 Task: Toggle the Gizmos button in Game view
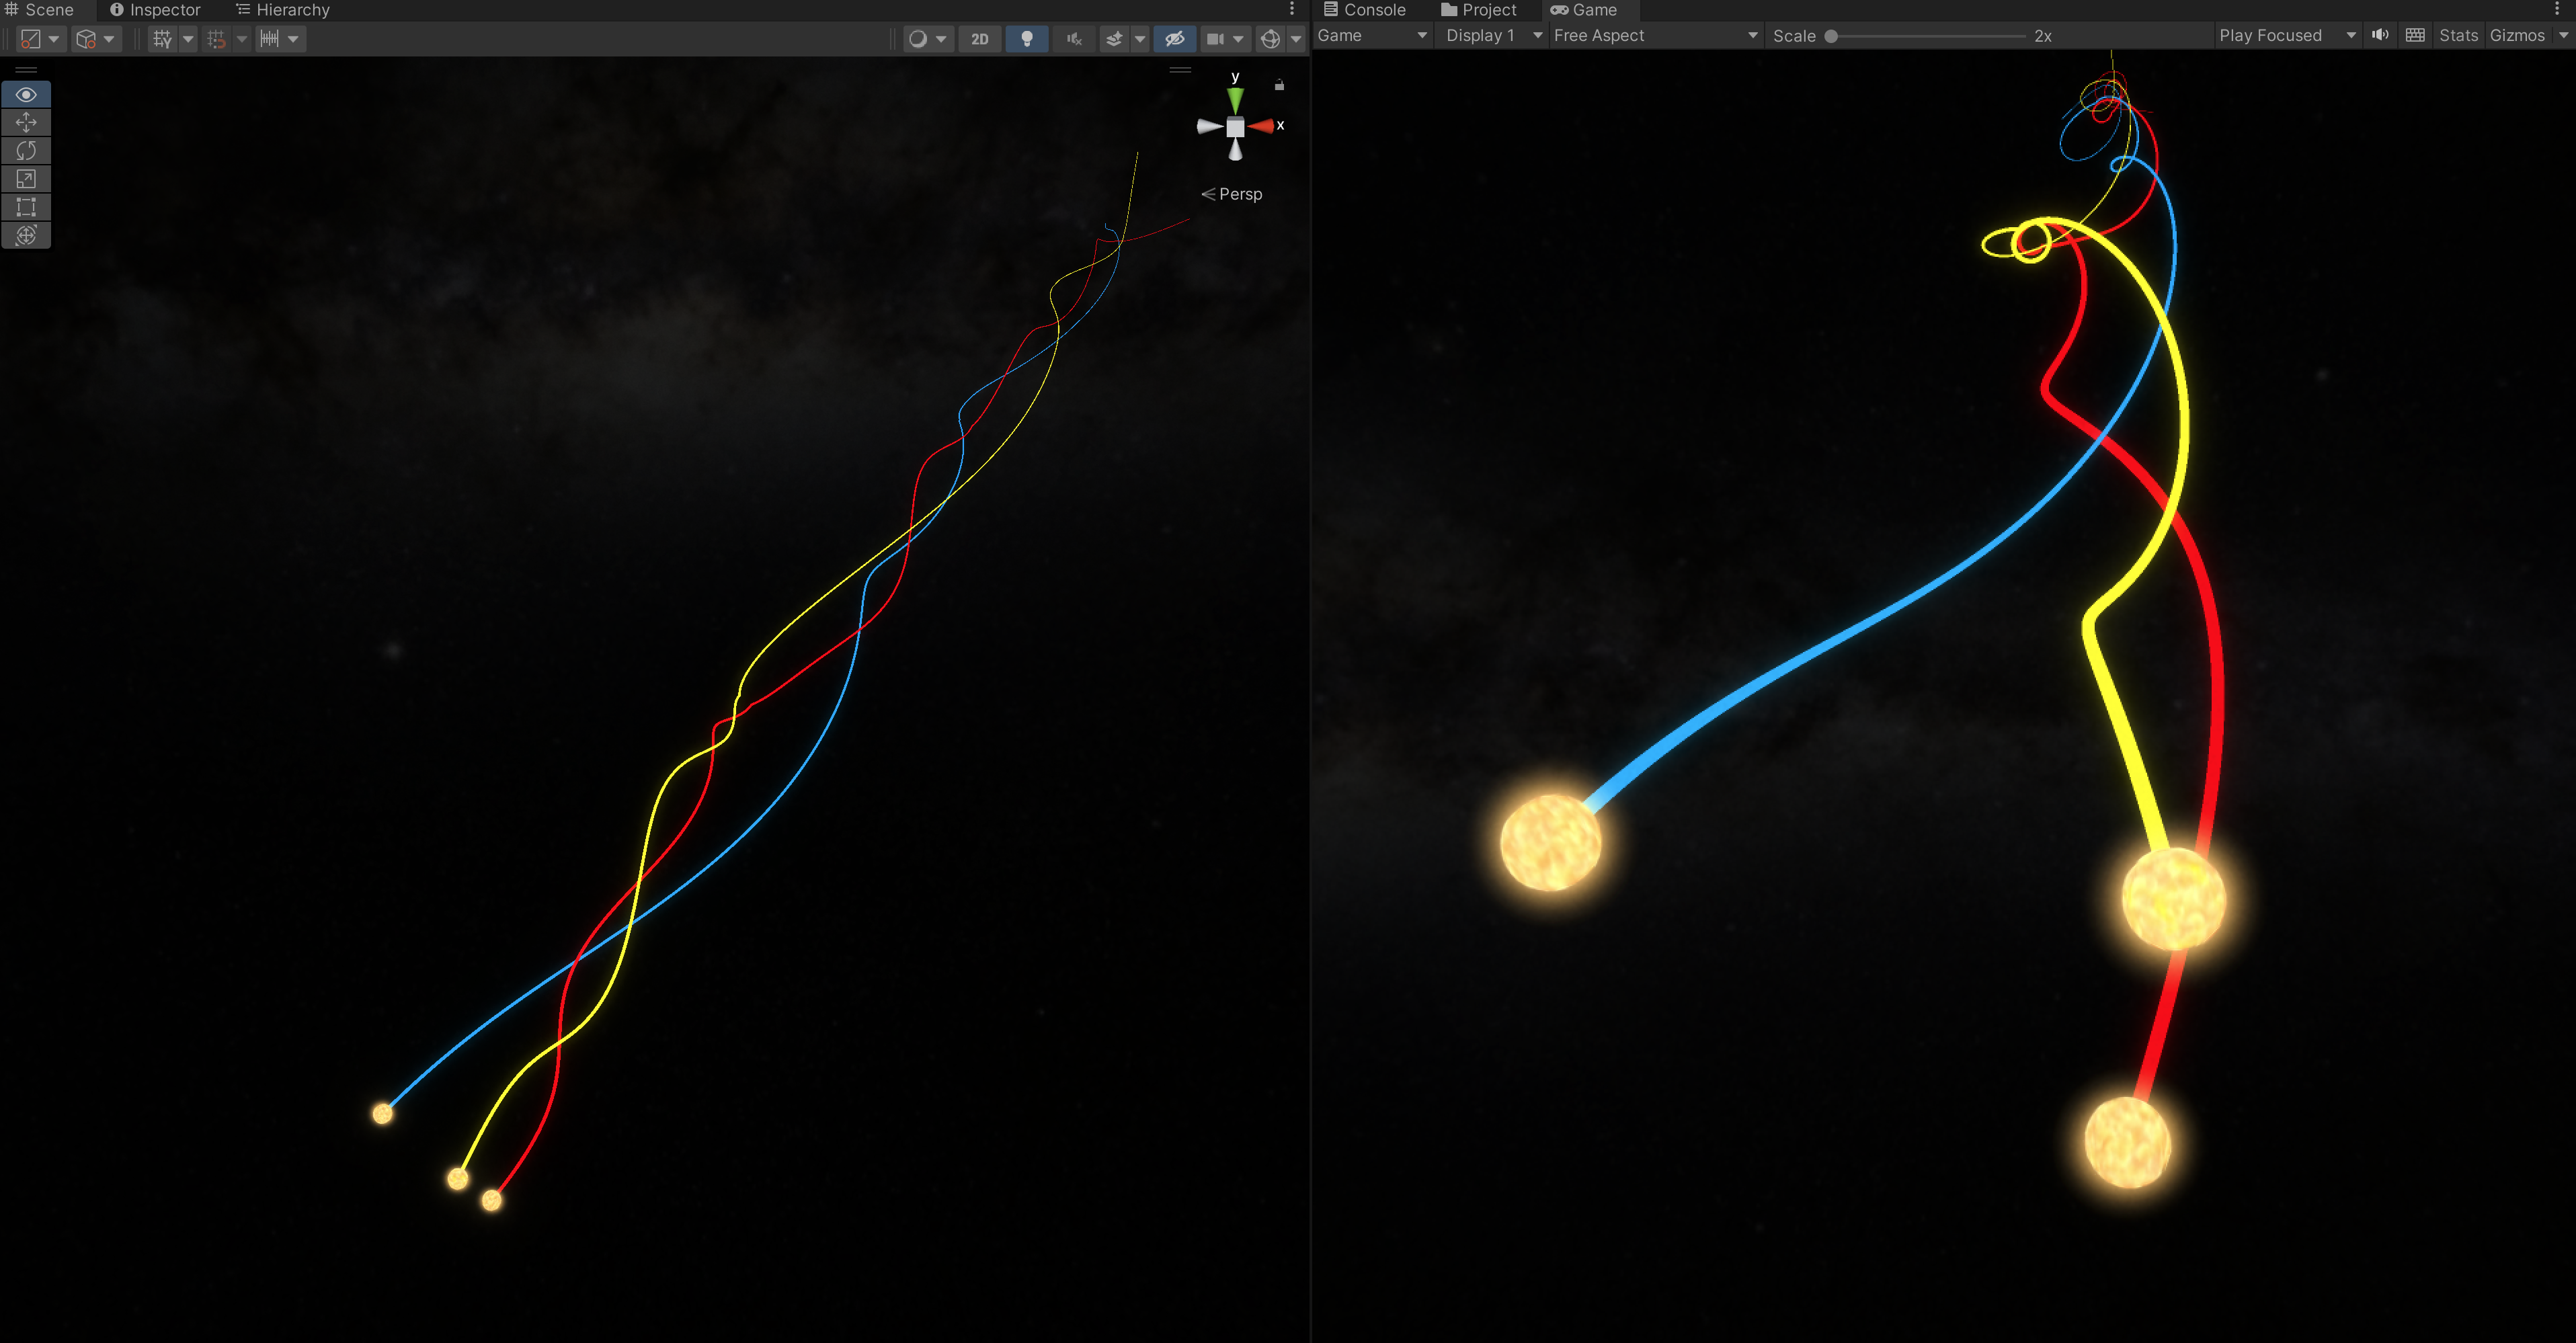(x=2517, y=36)
